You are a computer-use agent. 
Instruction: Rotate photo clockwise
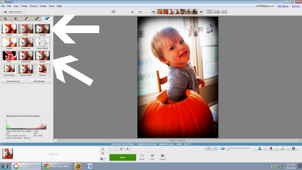127,149
